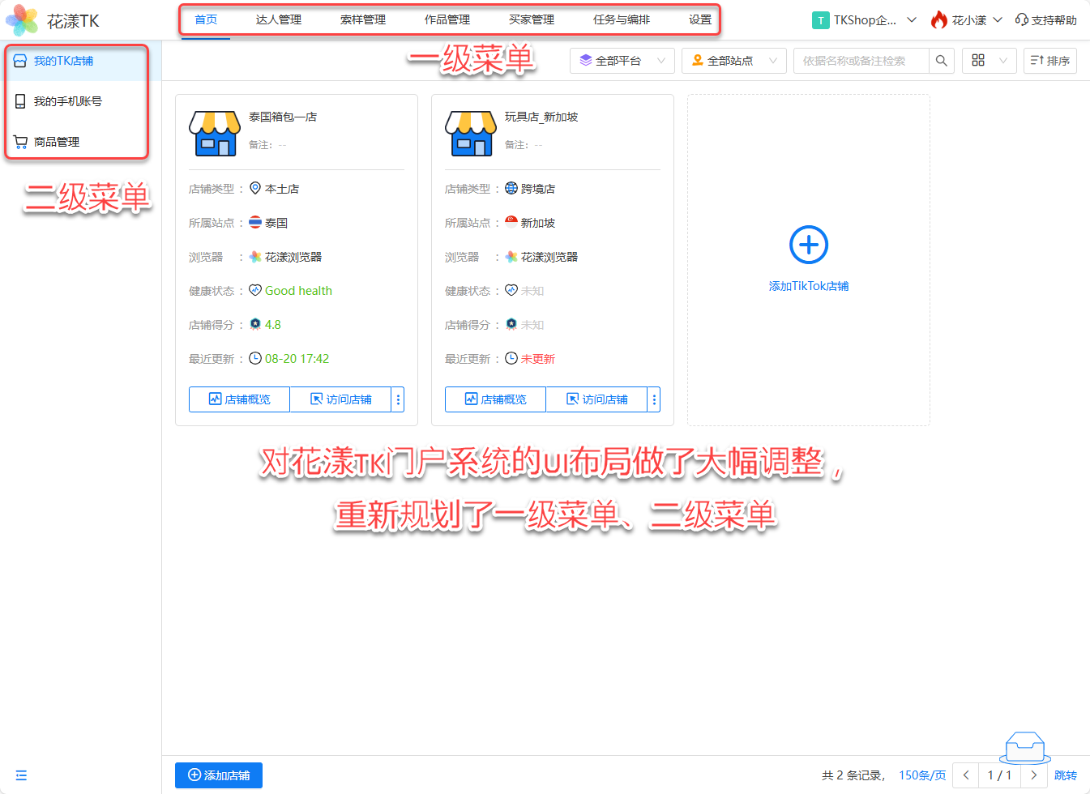Click the big plus icon to add TikTok store
1090x794 pixels.
808,245
